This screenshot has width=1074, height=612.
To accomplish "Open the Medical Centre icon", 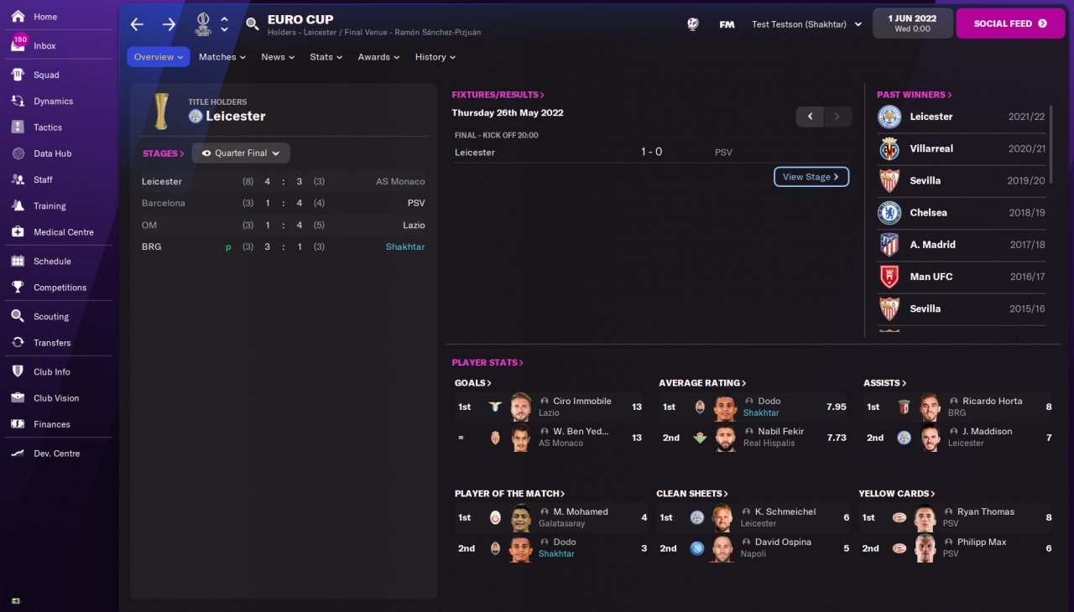I will (x=18, y=231).
